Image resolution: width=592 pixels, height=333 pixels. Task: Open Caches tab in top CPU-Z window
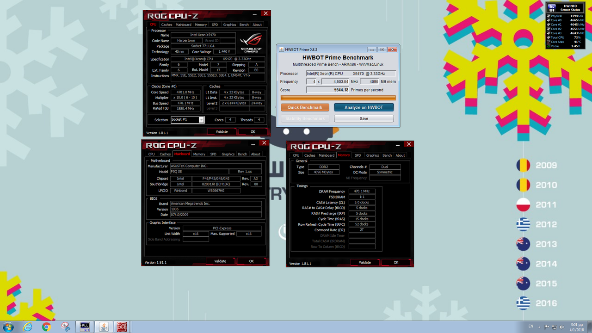(x=166, y=25)
